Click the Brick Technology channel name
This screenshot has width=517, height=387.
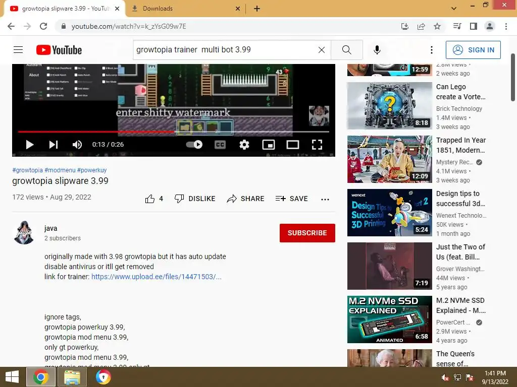tap(459, 109)
